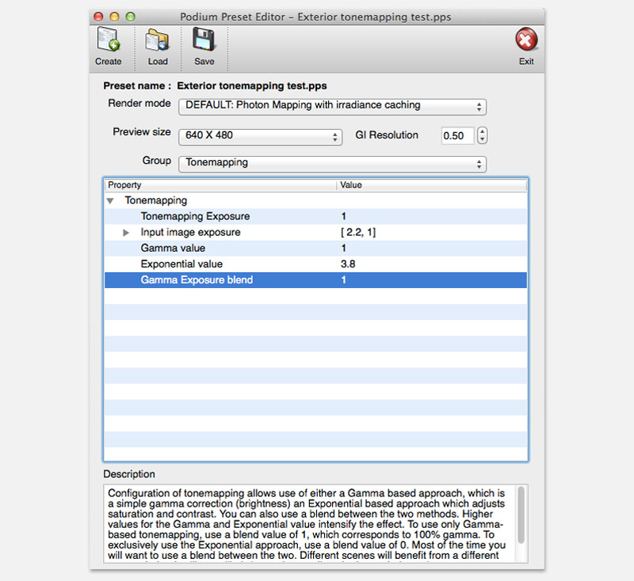This screenshot has height=581, width=634.
Task: Open the Render mode dropdown
Action: click(332, 107)
